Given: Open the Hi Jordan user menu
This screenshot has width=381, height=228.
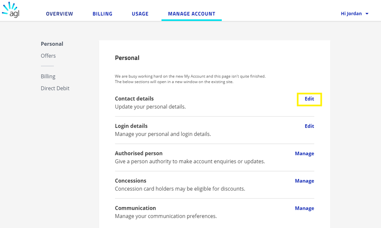Looking at the screenshot, I should tap(351, 14).
